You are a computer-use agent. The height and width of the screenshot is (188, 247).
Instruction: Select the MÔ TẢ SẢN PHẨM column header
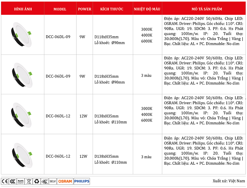(x=204, y=9)
